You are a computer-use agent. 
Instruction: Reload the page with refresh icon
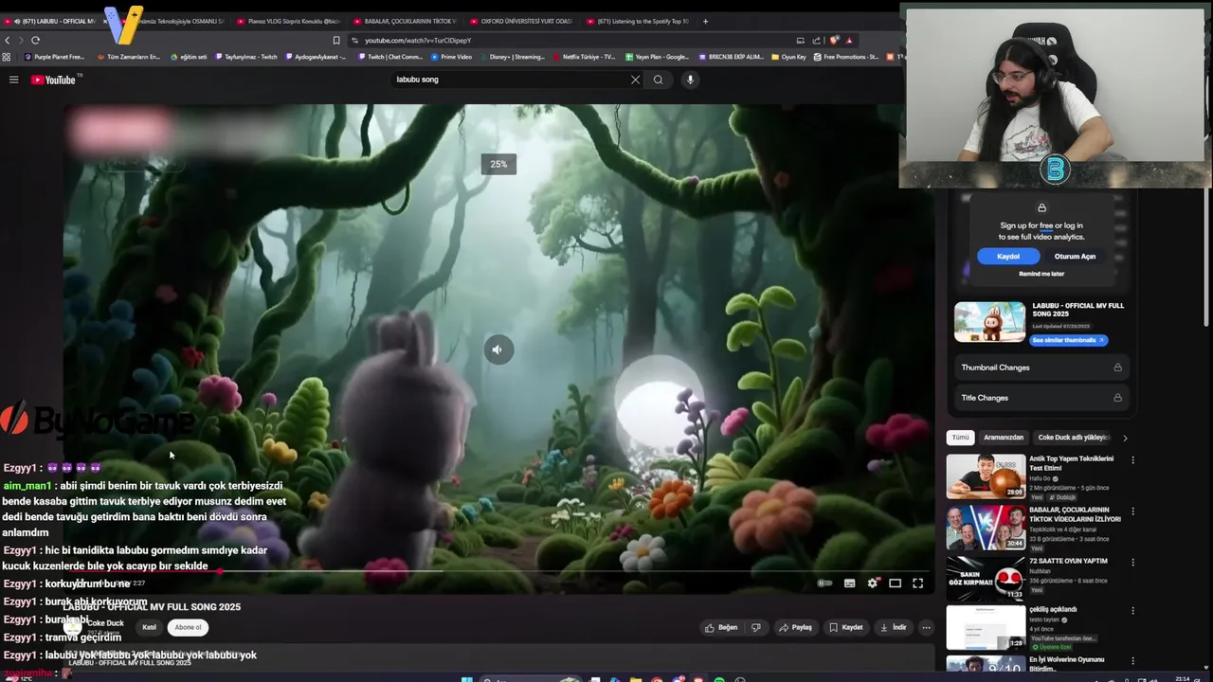[x=35, y=40]
